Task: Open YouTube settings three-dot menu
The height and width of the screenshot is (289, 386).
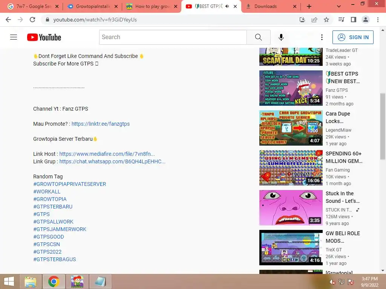Action: click(x=322, y=37)
